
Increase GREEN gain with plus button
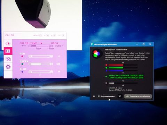51,64
